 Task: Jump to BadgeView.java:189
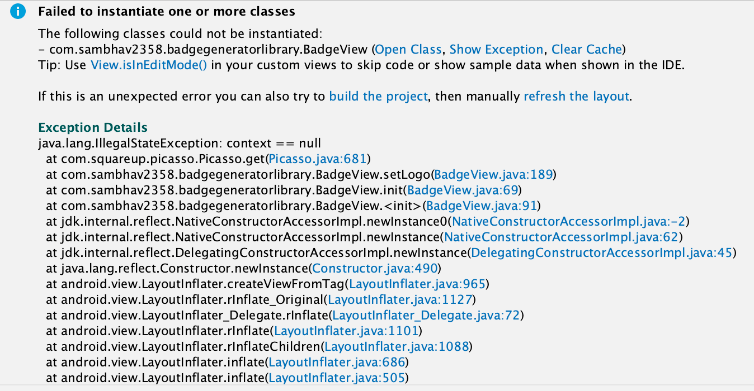coord(494,174)
